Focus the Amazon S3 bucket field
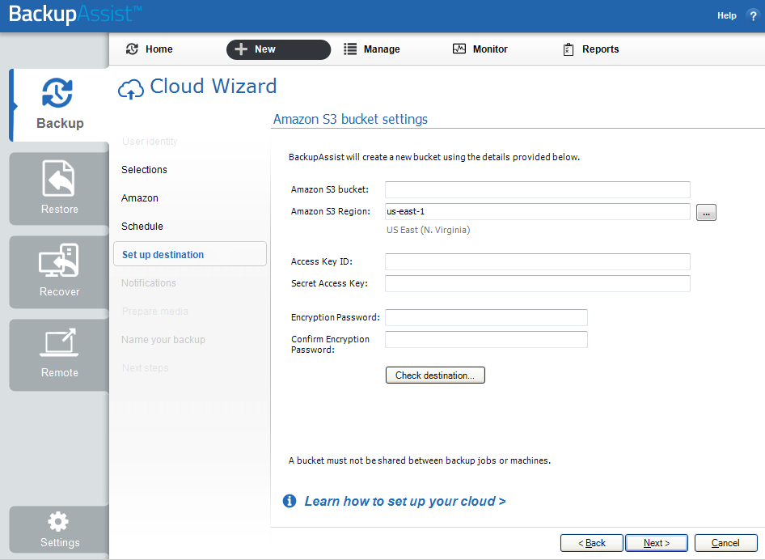The image size is (765, 560). (x=537, y=189)
